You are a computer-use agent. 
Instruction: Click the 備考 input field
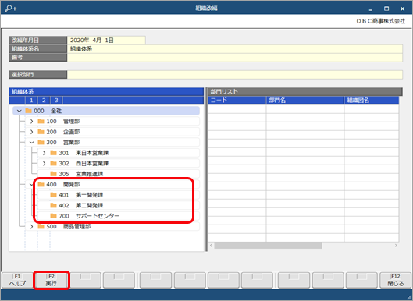[x=235, y=58]
